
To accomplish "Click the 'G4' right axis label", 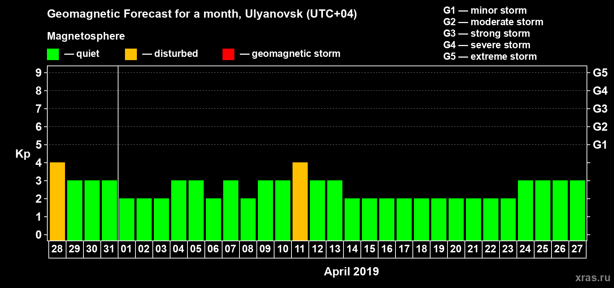I will tap(600, 91).
